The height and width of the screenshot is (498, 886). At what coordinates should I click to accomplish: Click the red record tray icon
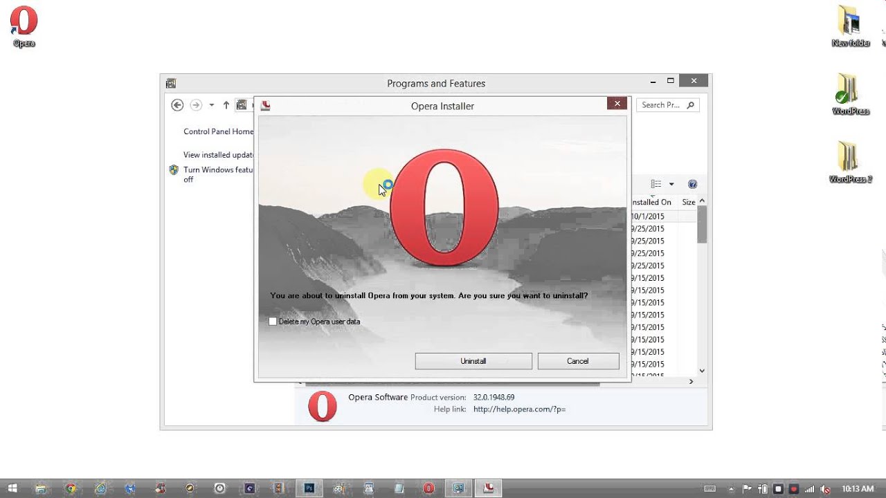click(x=794, y=489)
